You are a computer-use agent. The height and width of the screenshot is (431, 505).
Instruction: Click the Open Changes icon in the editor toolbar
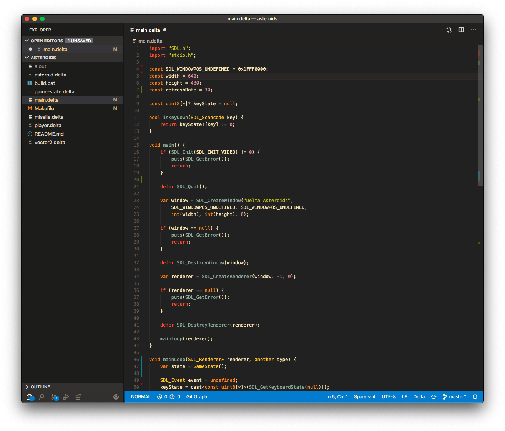tap(449, 30)
